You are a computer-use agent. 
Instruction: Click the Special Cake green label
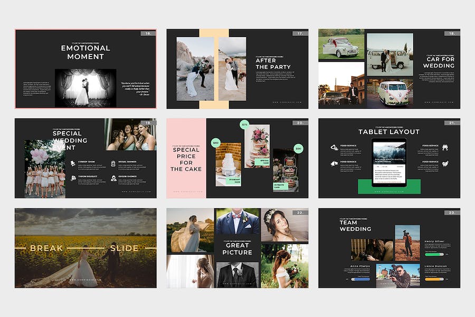(x=262, y=162)
